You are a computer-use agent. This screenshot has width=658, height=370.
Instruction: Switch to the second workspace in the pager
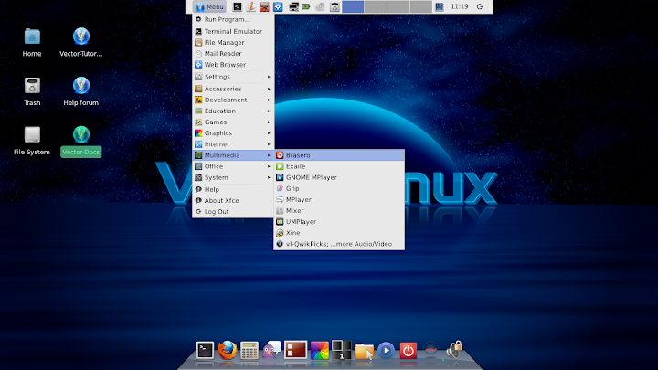pos(376,6)
